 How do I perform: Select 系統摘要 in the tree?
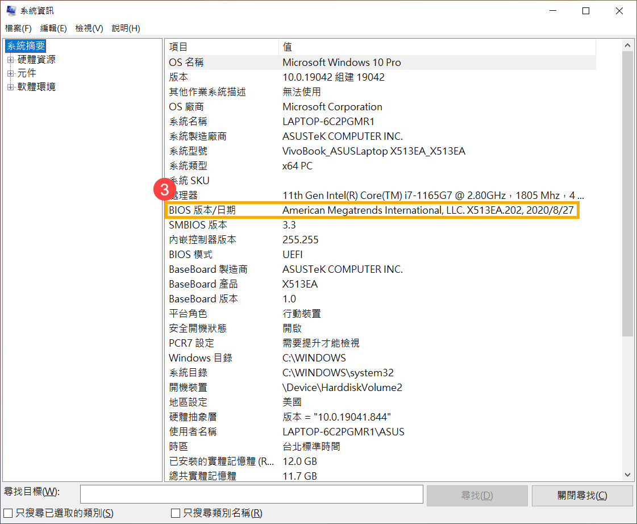26,46
